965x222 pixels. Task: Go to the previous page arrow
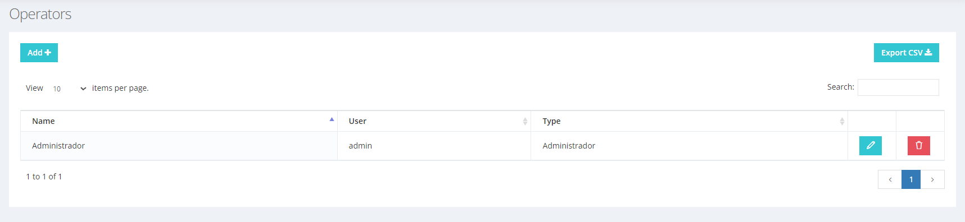point(890,179)
